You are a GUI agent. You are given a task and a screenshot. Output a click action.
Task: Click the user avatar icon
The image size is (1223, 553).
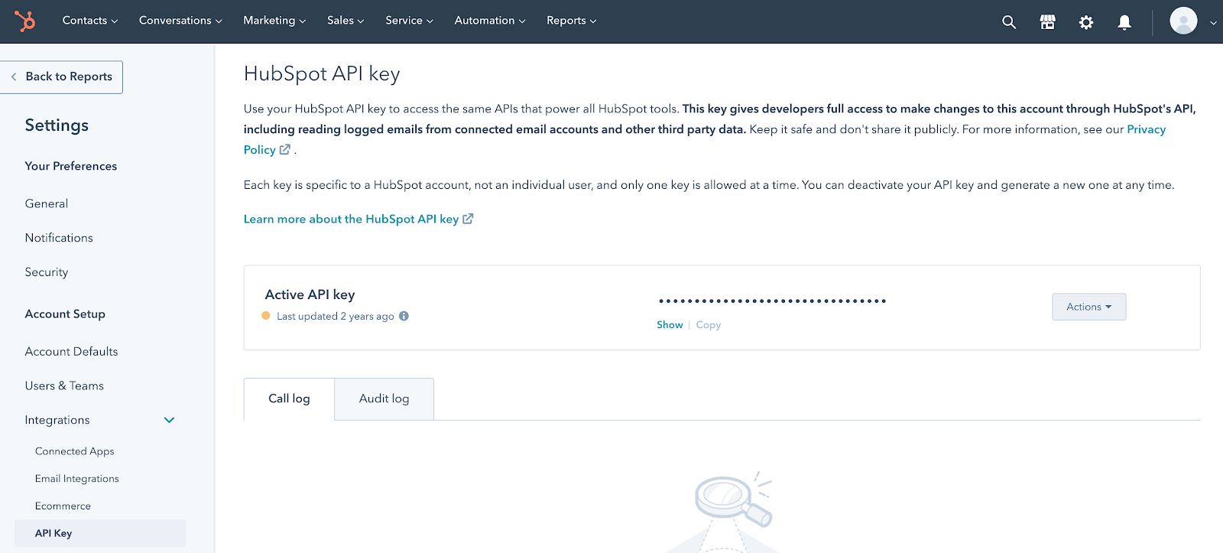pos(1183,21)
